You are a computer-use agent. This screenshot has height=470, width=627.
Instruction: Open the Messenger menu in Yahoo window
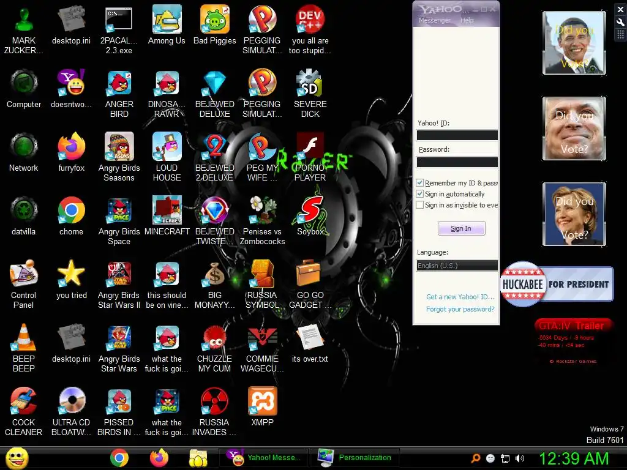click(434, 20)
